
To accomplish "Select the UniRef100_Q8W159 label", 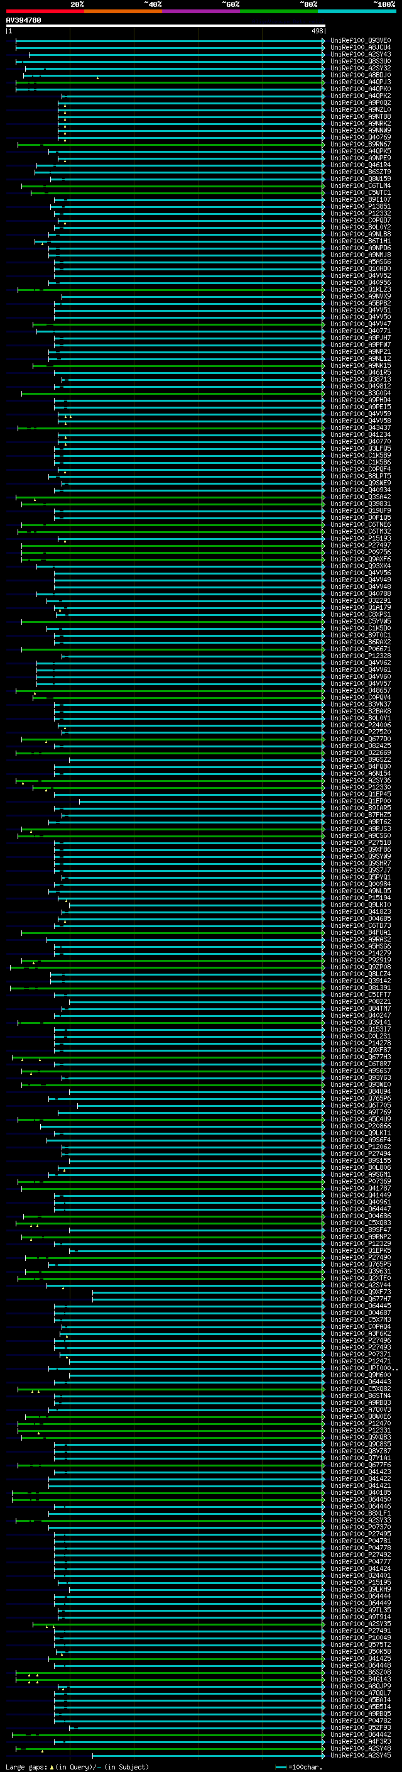I will (x=361, y=179).
